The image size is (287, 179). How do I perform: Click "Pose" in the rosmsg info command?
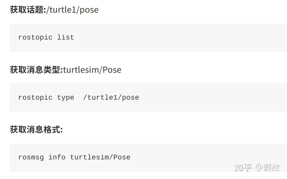[x=122, y=157]
